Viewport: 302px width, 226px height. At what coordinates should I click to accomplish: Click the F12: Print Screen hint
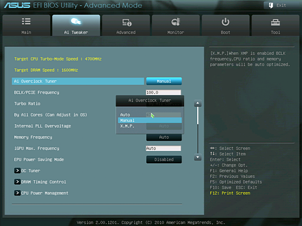(x=230, y=193)
